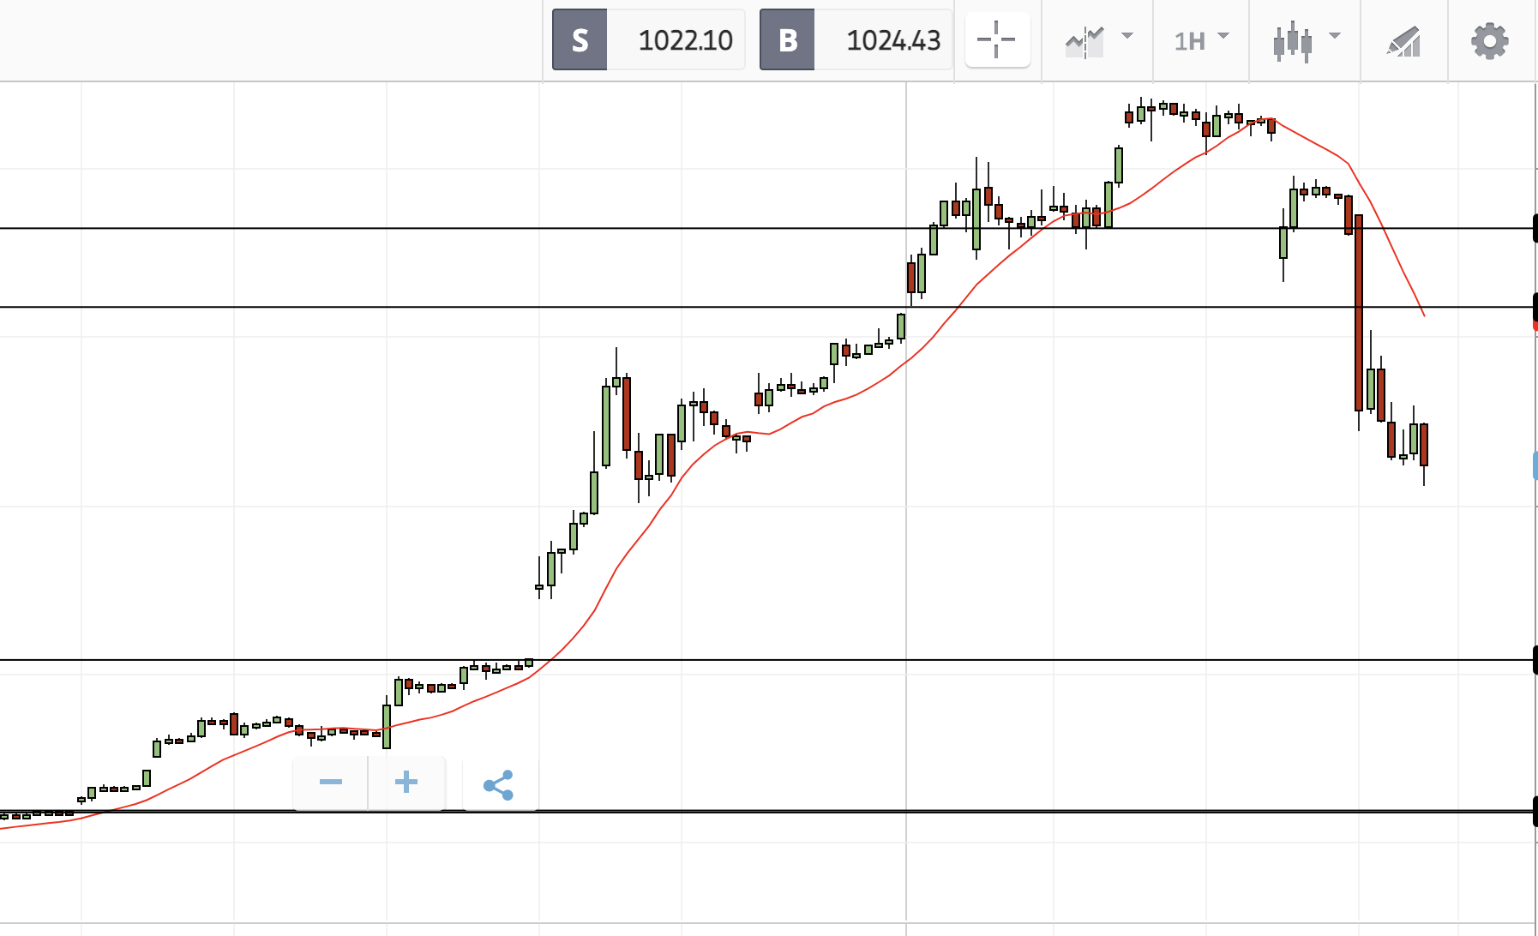
Task: Click the tallest red candlestick
Action: click(x=1359, y=313)
